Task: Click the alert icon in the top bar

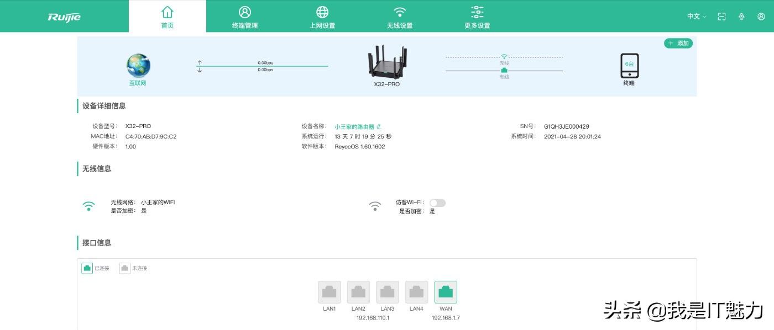Action: pyautogui.click(x=741, y=17)
